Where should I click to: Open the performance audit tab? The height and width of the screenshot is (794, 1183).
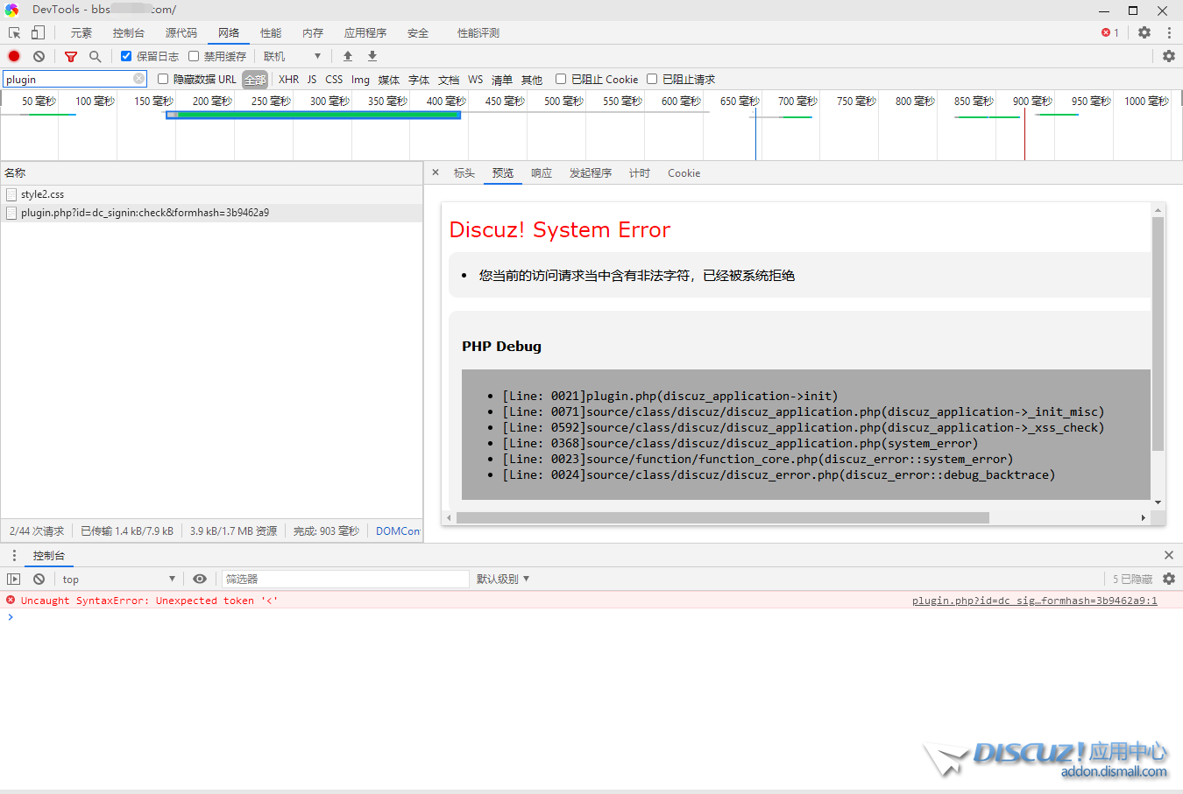click(x=478, y=32)
